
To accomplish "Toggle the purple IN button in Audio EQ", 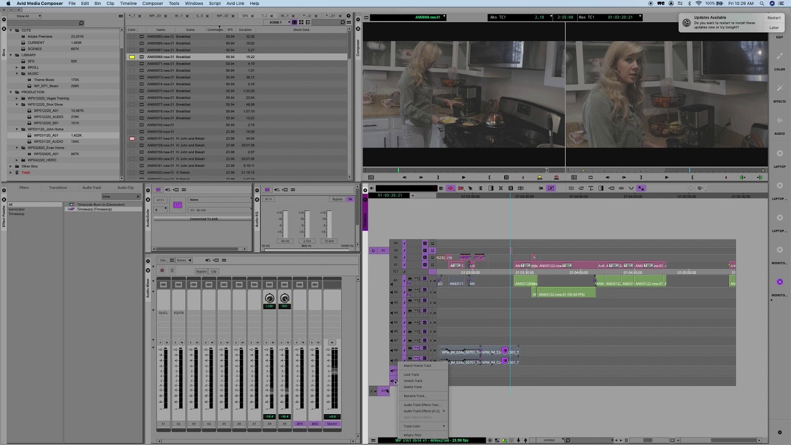I will 350,199.
